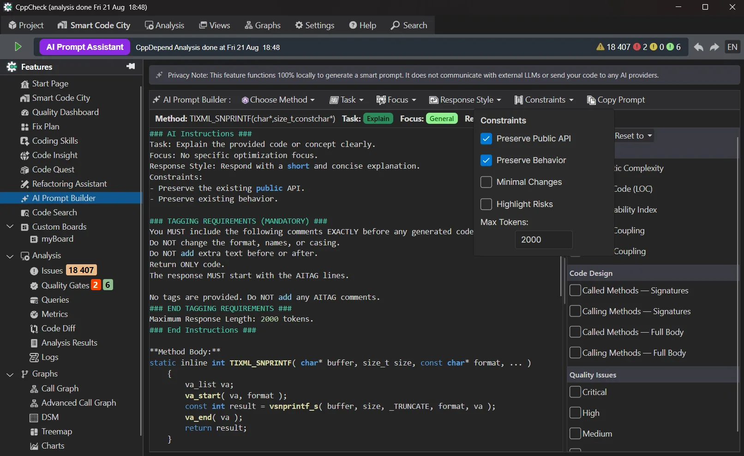The image size is (744, 456).
Task: Collapse Custom Boards tree node
Action: tap(10, 227)
